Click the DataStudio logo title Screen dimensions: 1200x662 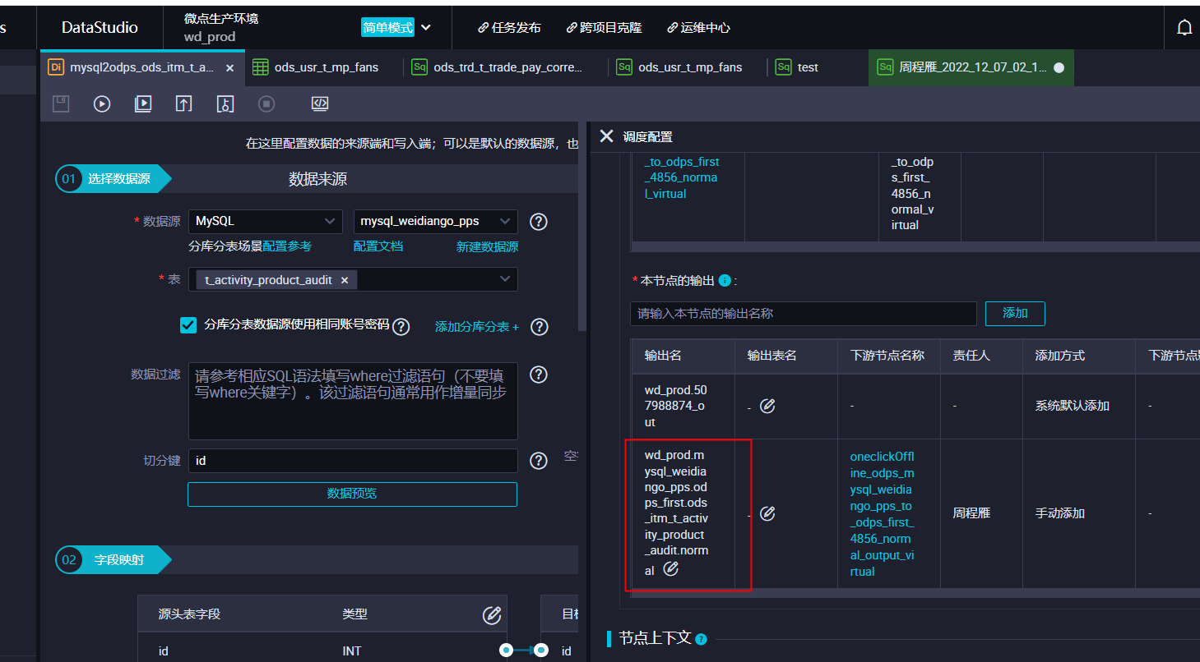click(x=100, y=27)
